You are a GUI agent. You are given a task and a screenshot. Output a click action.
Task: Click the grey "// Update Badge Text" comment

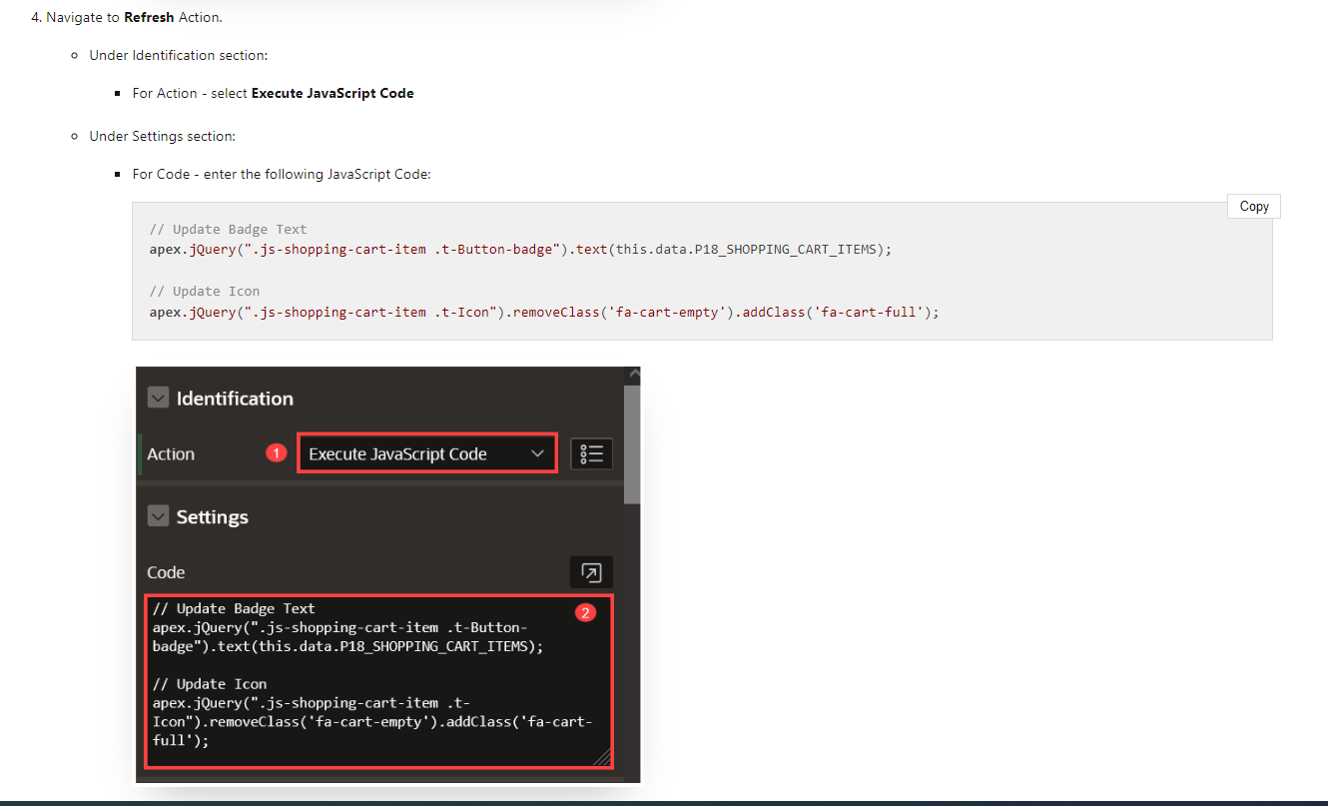click(228, 229)
